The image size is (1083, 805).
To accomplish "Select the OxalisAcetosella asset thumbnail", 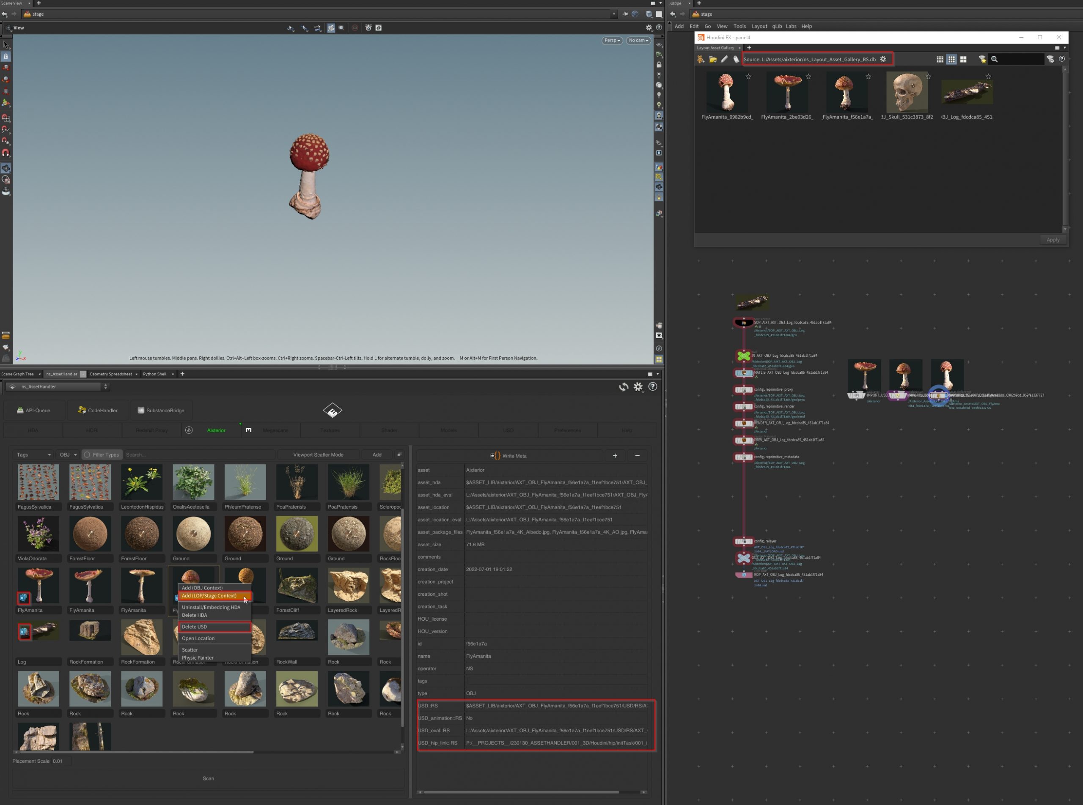I will pyautogui.click(x=193, y=482).
